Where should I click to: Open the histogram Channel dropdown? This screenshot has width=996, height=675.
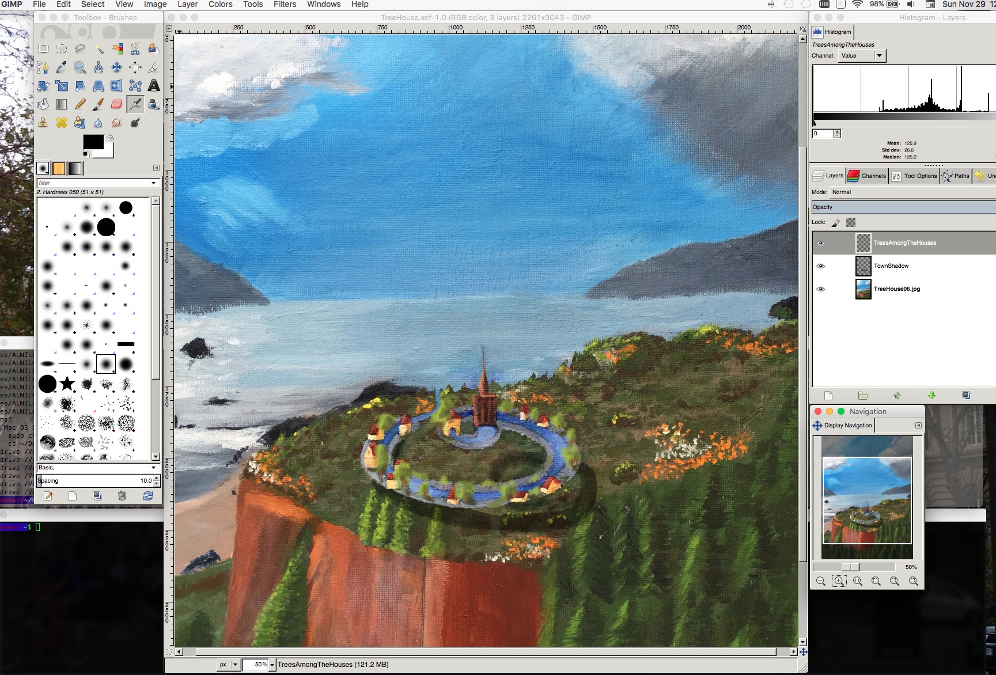(x=862, y=55)
